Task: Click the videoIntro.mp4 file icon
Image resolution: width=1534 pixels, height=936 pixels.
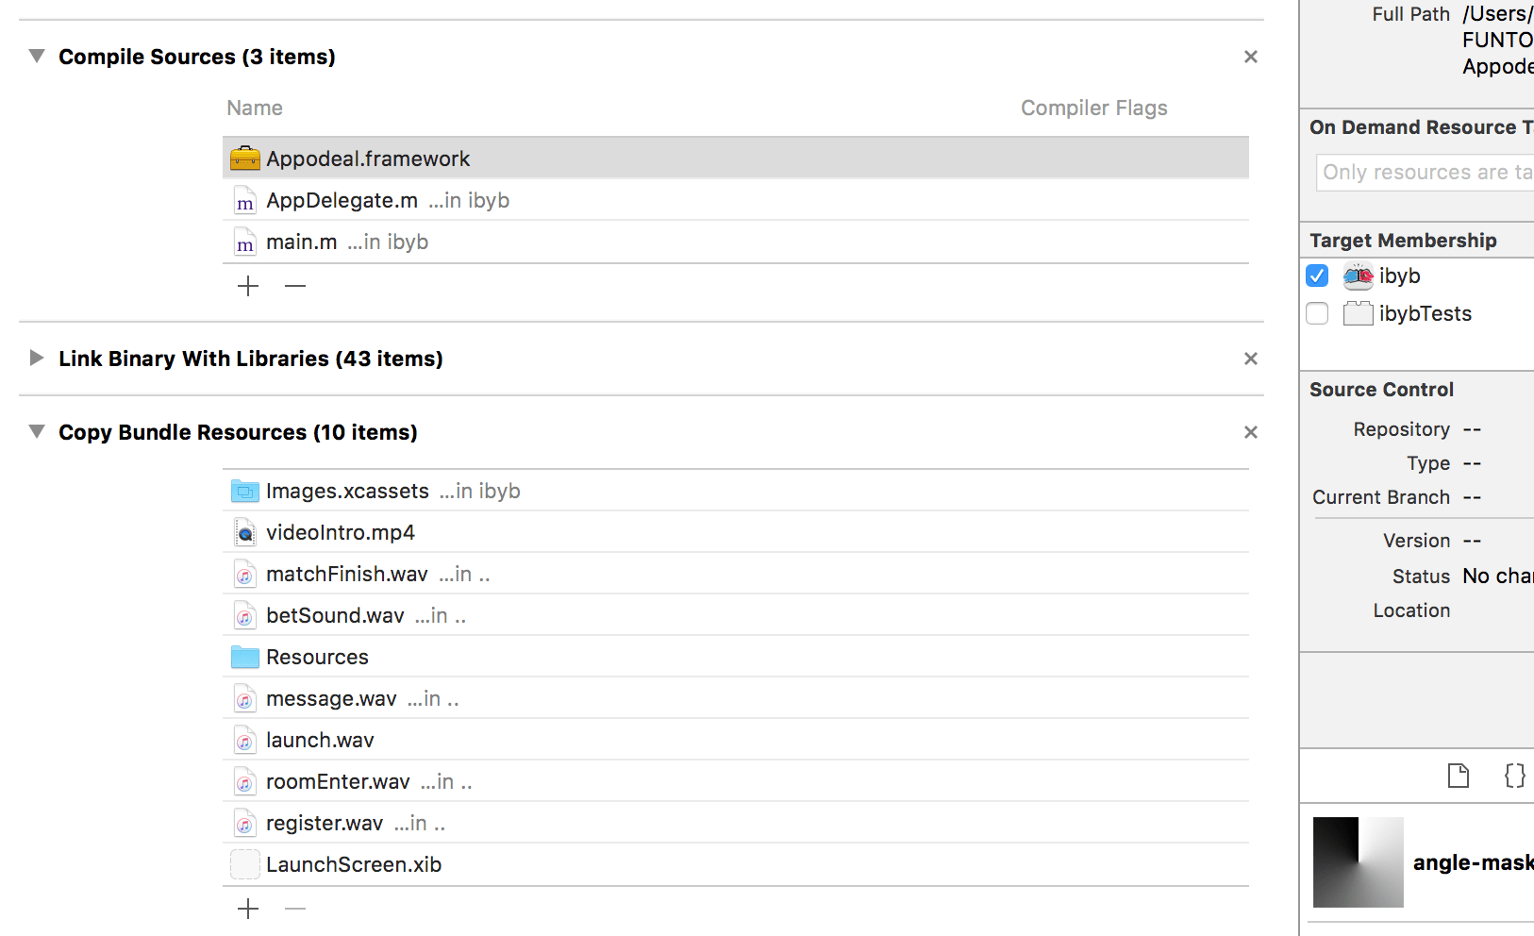Action: tap(244, 533)
